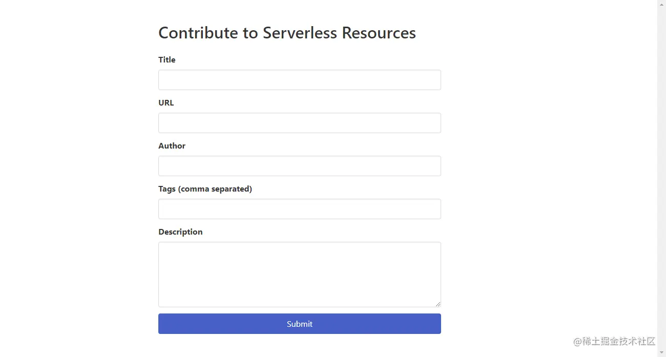Click the URL field label

click(x=166, y=102)
